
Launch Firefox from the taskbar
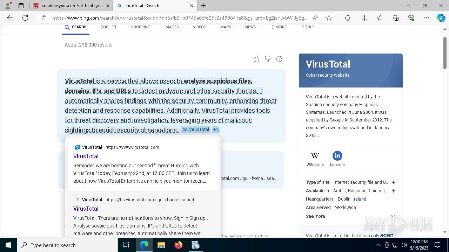[x=179, y=245]
